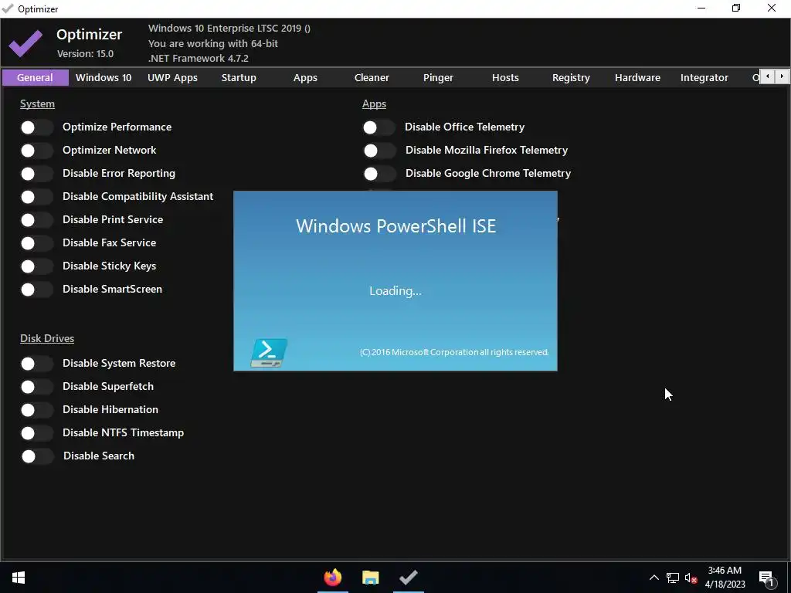Click the Apps section heading
The width and height of the screenshot is (791, 593).
pos(375,104)
